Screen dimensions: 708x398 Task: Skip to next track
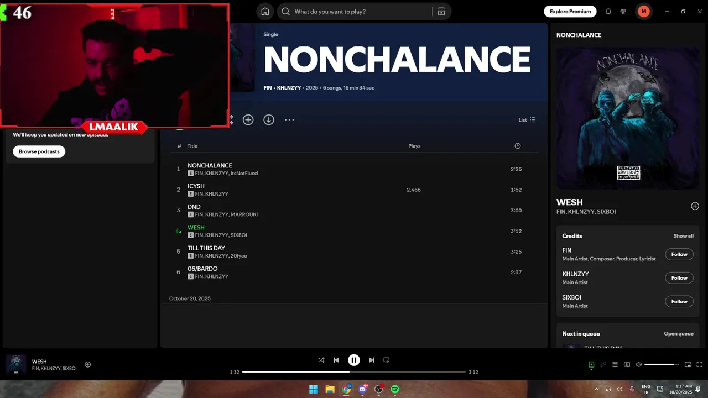[372, 360]
